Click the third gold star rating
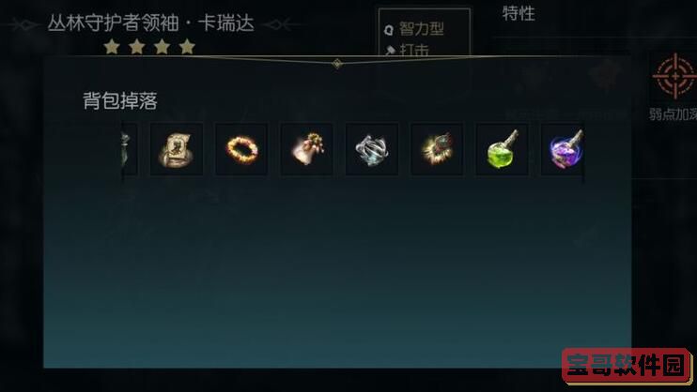 162,46
